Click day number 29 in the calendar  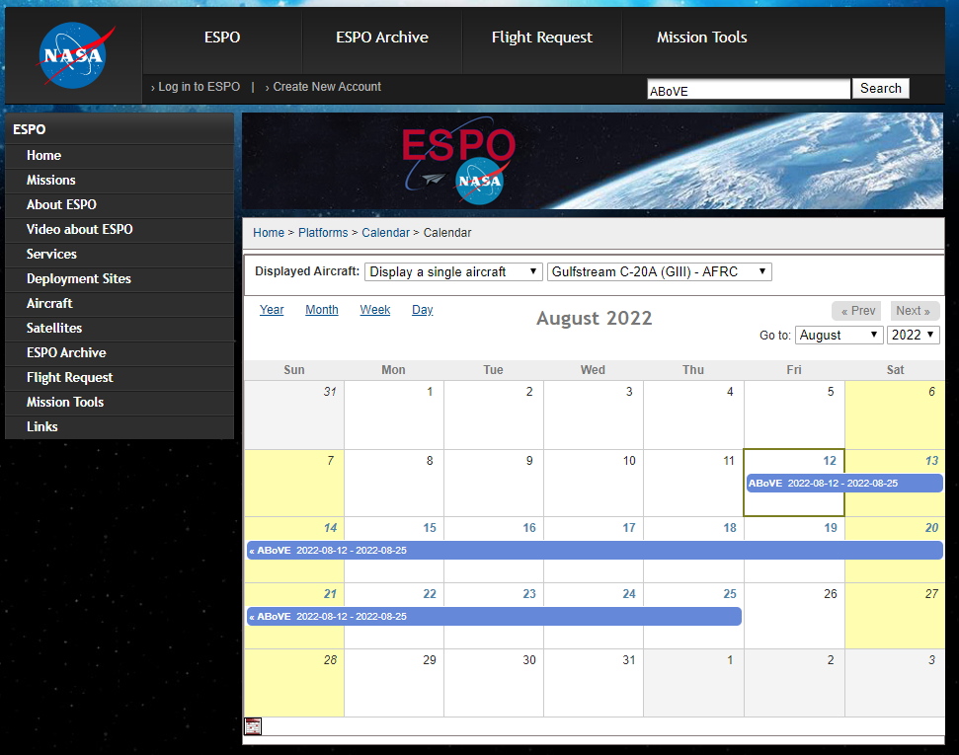click(x=430, y=660)
